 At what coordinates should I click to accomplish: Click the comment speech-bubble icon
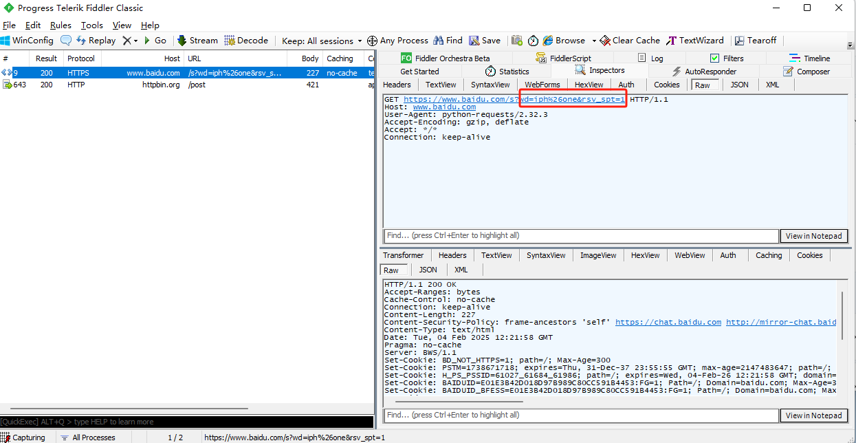(x=66, y=41)
